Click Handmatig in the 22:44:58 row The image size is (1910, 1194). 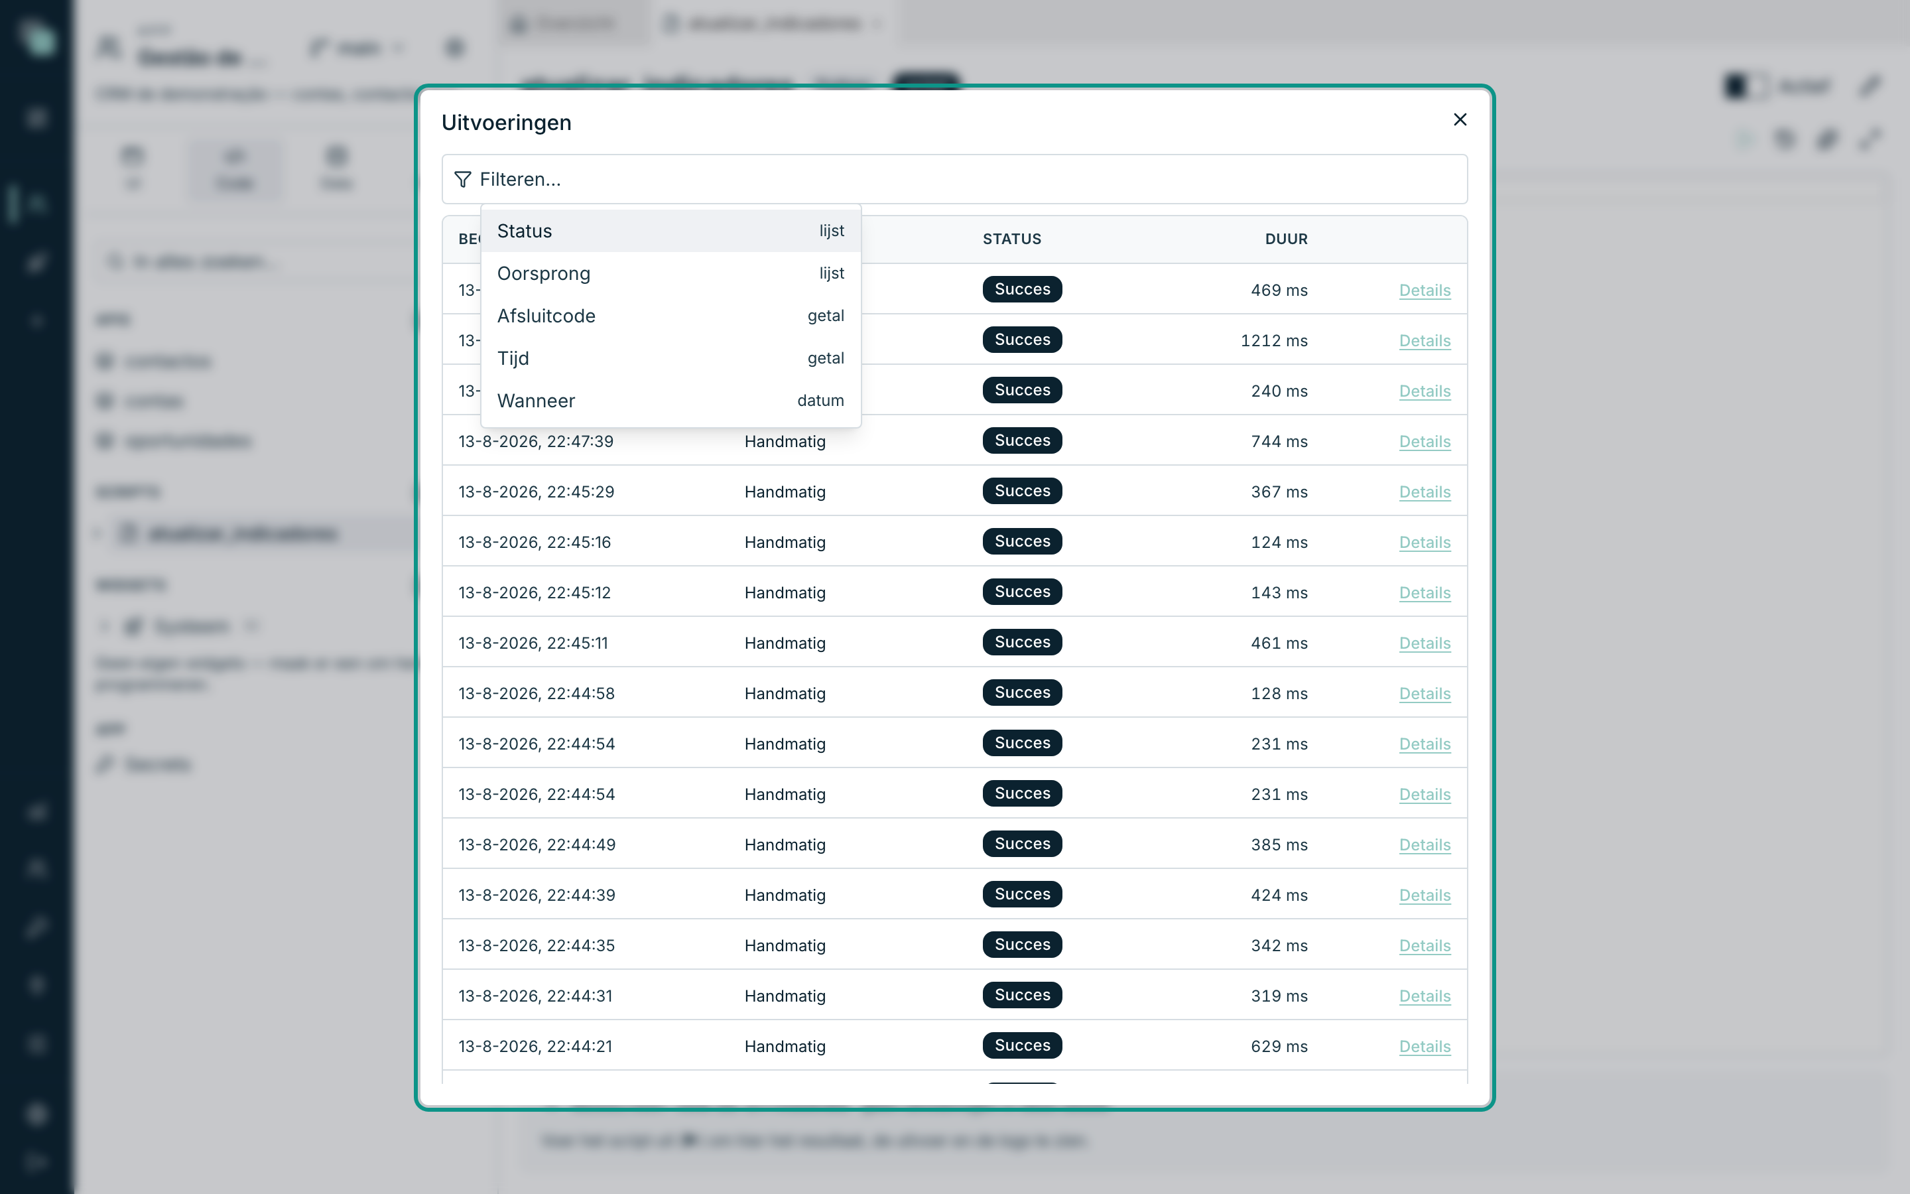point(785,694)
